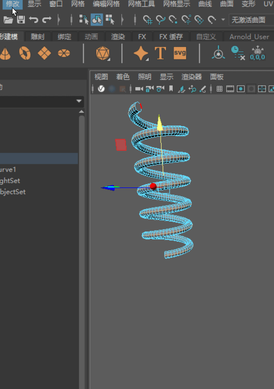Activate the grease pencil icon

(x=203, y=89)
